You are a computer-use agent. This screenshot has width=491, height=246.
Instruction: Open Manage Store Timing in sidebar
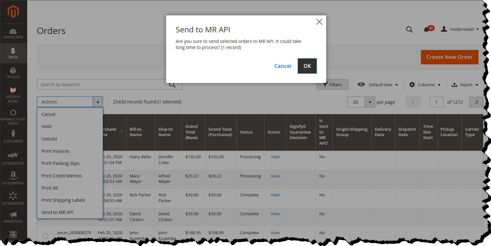13,117
